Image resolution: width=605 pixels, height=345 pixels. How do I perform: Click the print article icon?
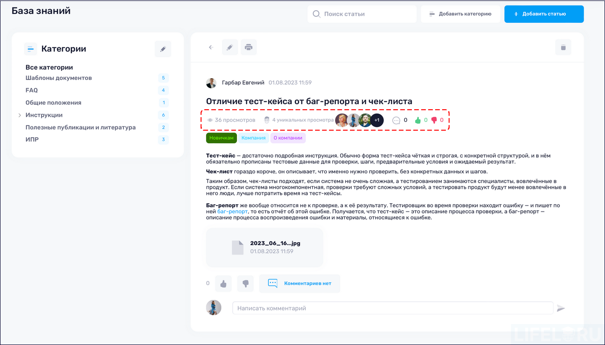249,47
